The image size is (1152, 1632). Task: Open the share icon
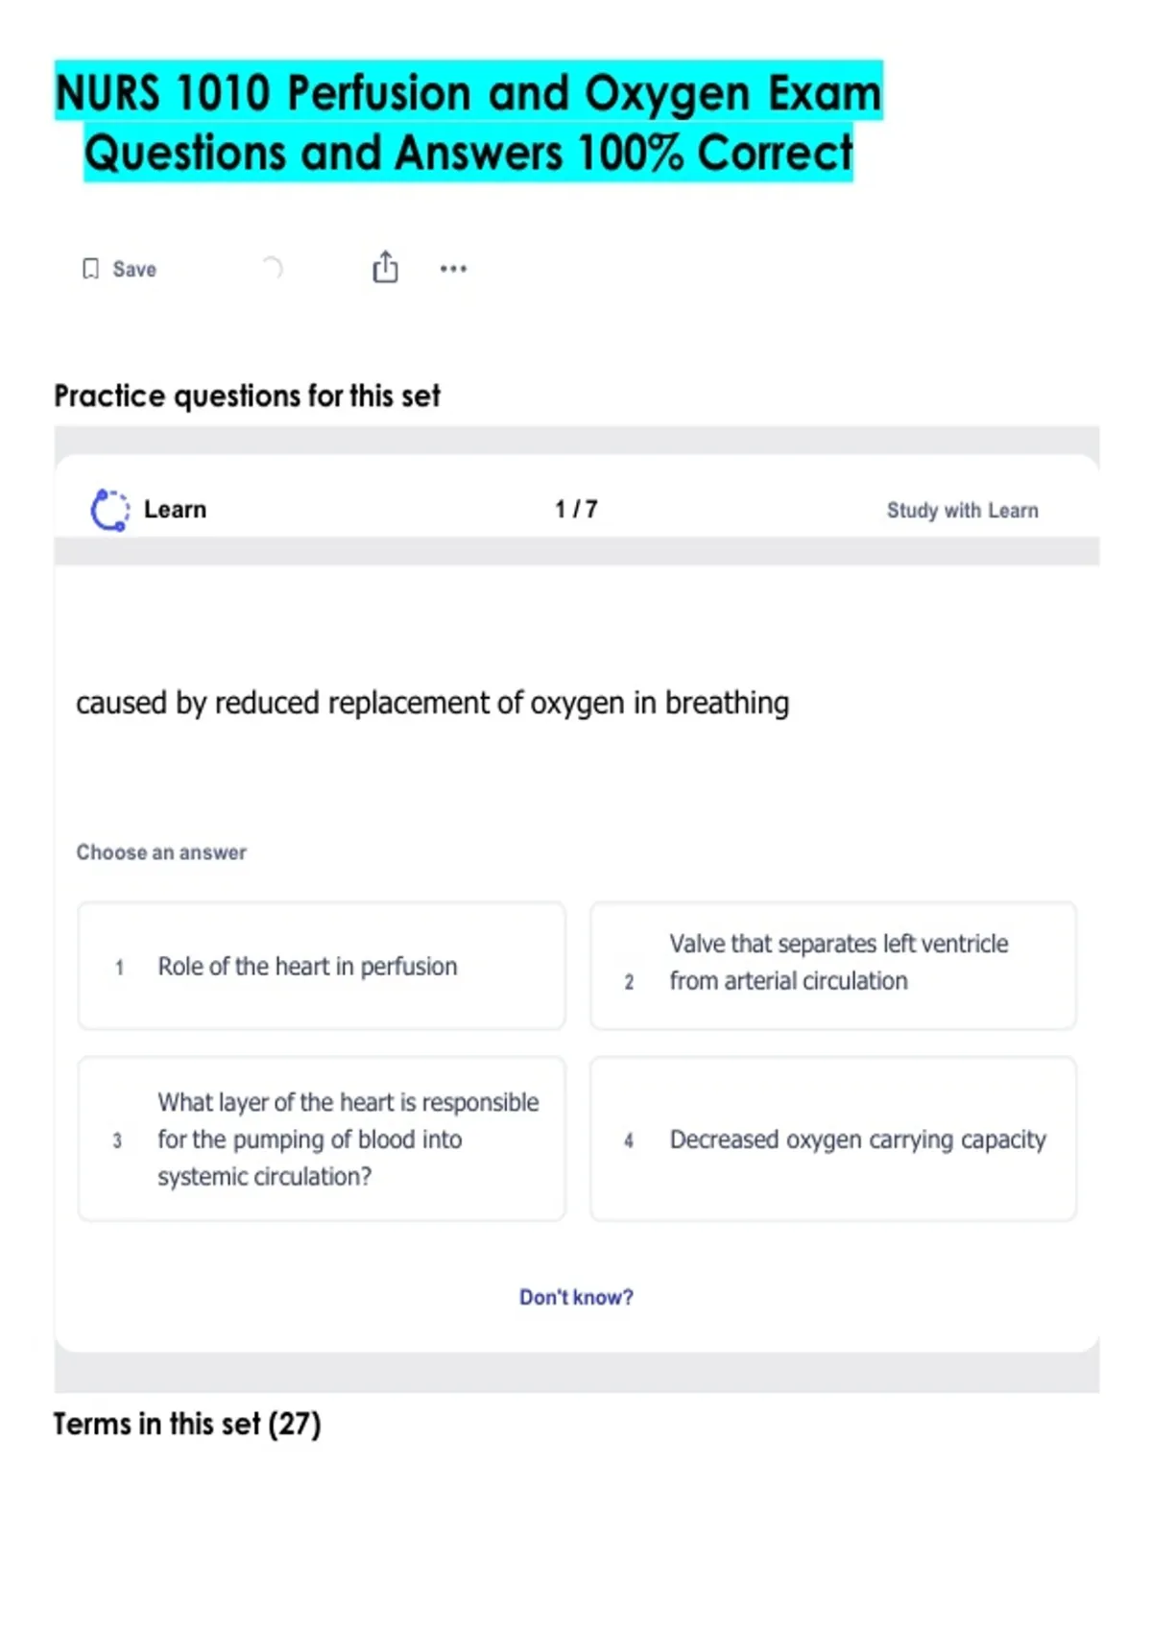click(x=385, y=267)
